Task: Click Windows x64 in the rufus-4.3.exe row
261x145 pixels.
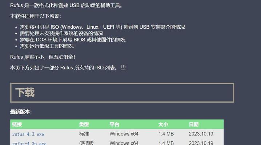Action: tap(124, 134)
